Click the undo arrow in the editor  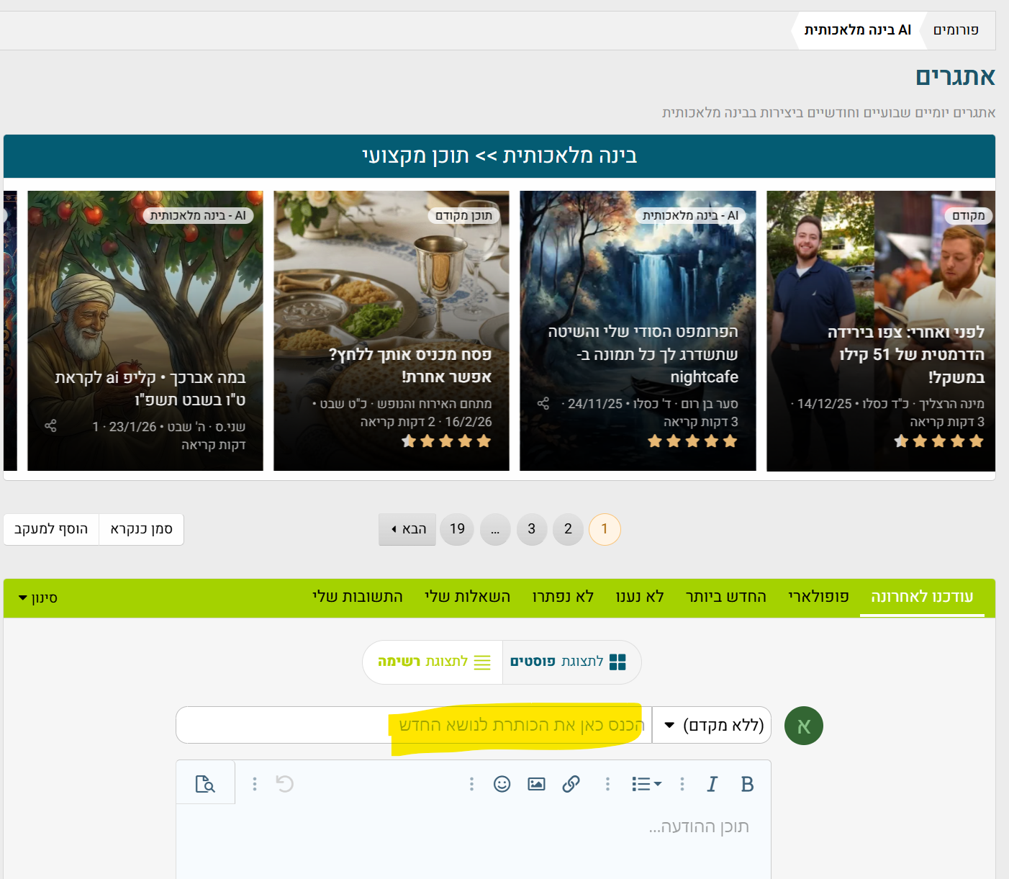[285, 784]
